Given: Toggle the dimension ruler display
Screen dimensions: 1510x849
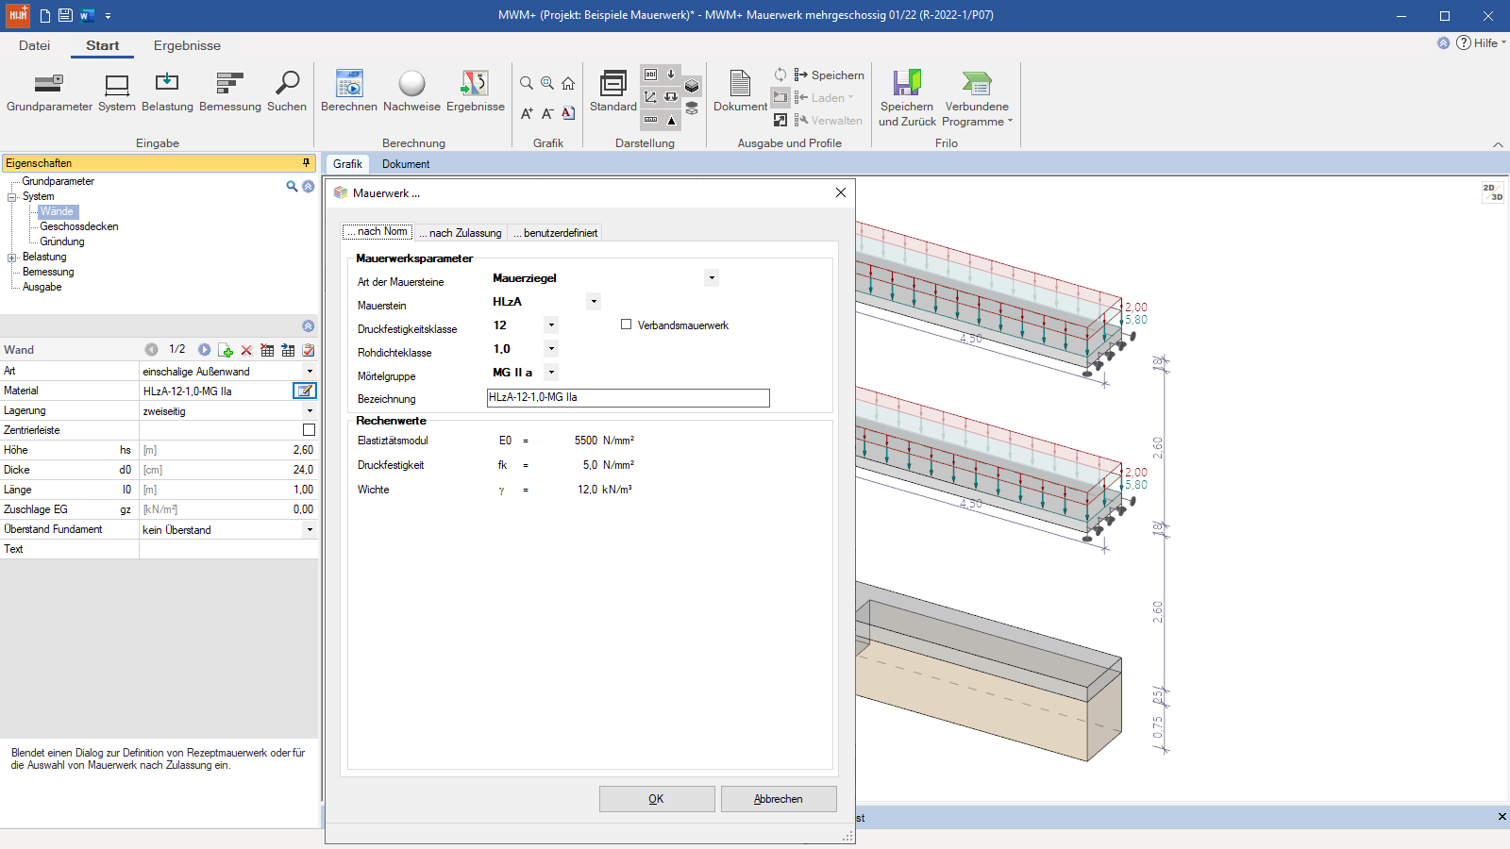Looking at the screenshot, I should pos(650,120).
